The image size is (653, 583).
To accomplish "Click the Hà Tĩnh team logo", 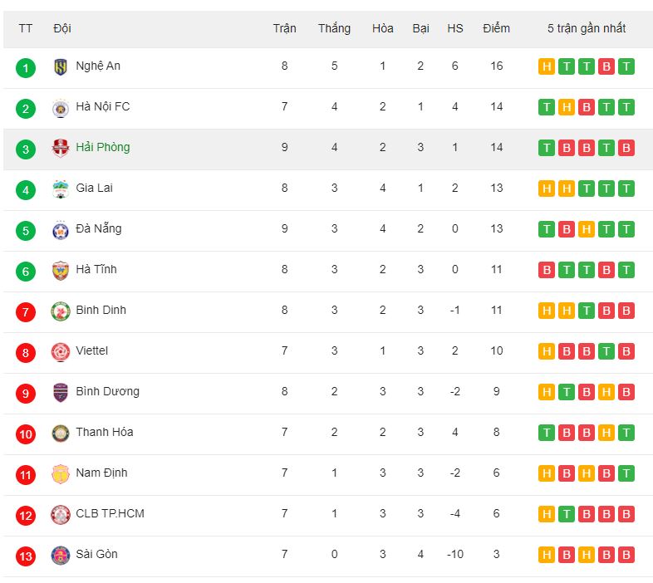I will pos(61,271).
